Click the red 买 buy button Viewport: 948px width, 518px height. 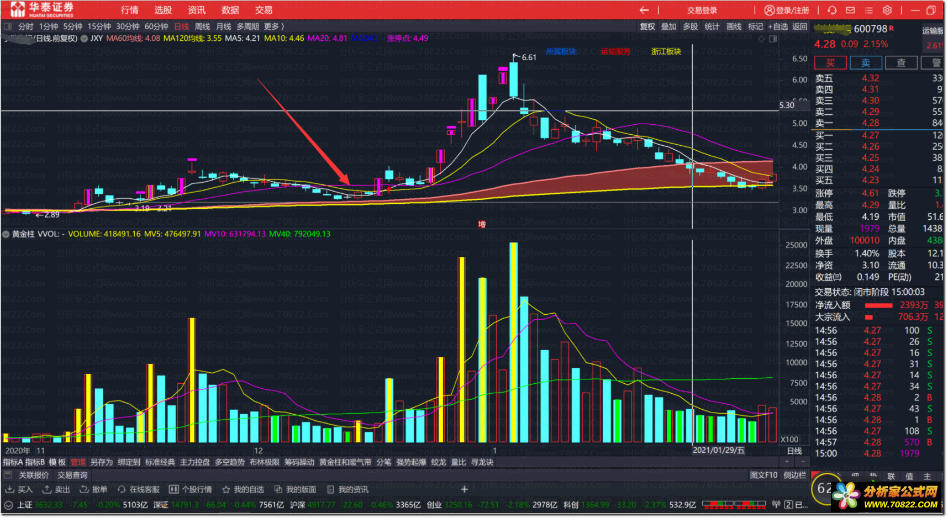830,63
